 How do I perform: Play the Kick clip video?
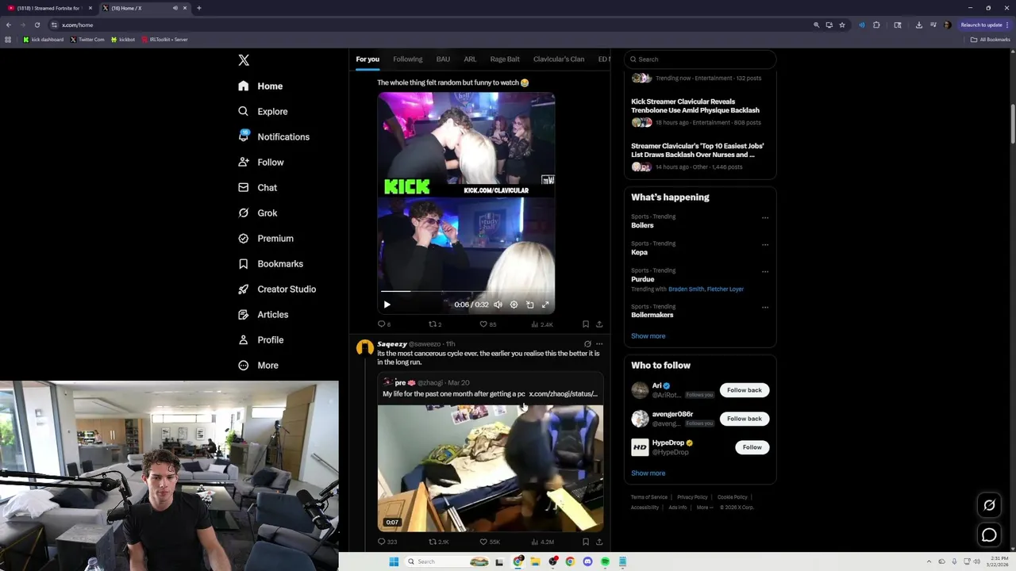tap(387, 305)
